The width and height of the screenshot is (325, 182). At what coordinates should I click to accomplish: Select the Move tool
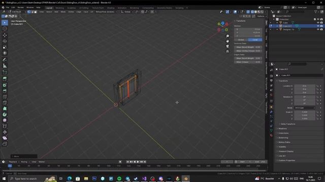coord(5,35)
